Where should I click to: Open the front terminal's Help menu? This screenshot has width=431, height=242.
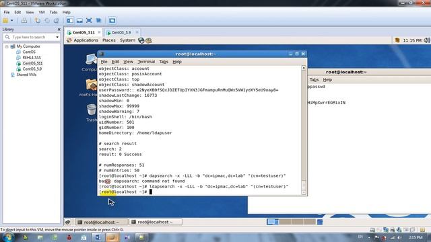pyautogui.click(x=177, y=62)
